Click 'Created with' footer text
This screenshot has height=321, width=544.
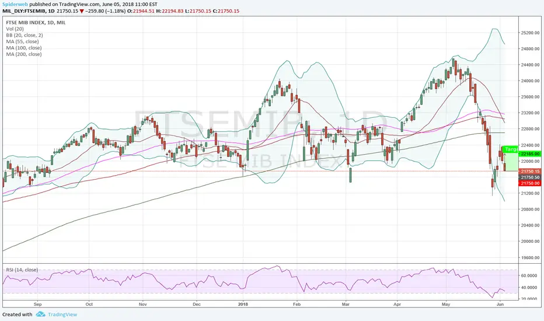(18, 315)
